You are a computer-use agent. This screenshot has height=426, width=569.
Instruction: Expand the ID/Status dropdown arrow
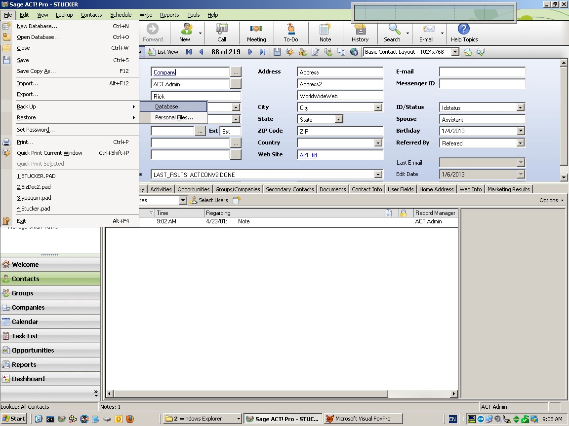point(521,107)
